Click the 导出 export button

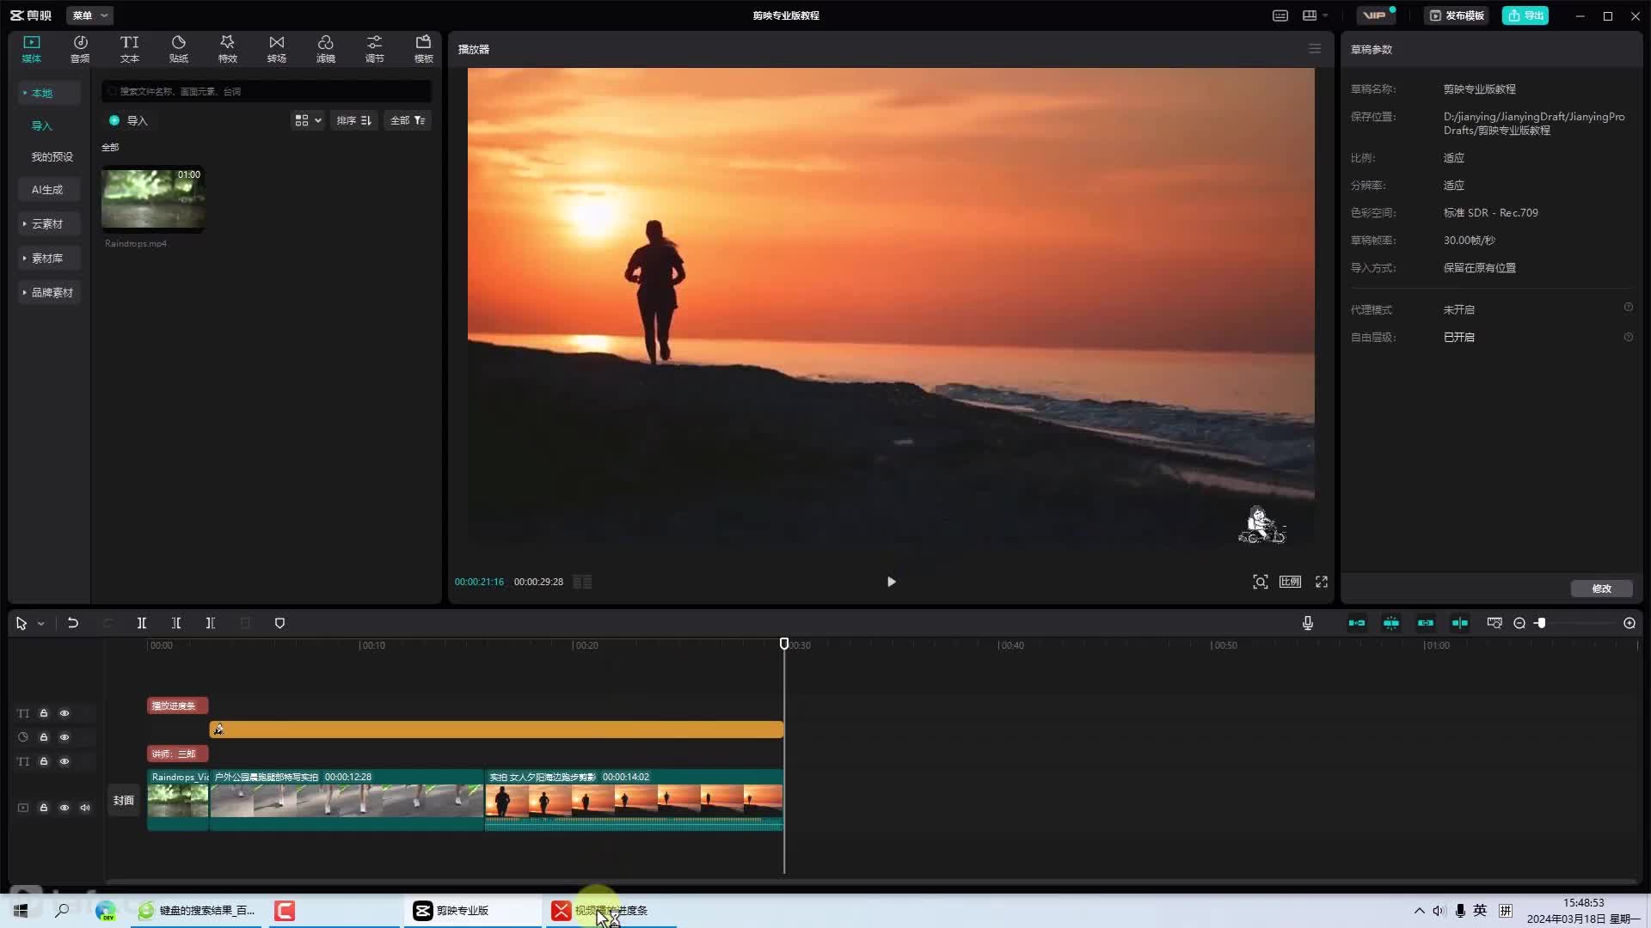click(1525, 15)
